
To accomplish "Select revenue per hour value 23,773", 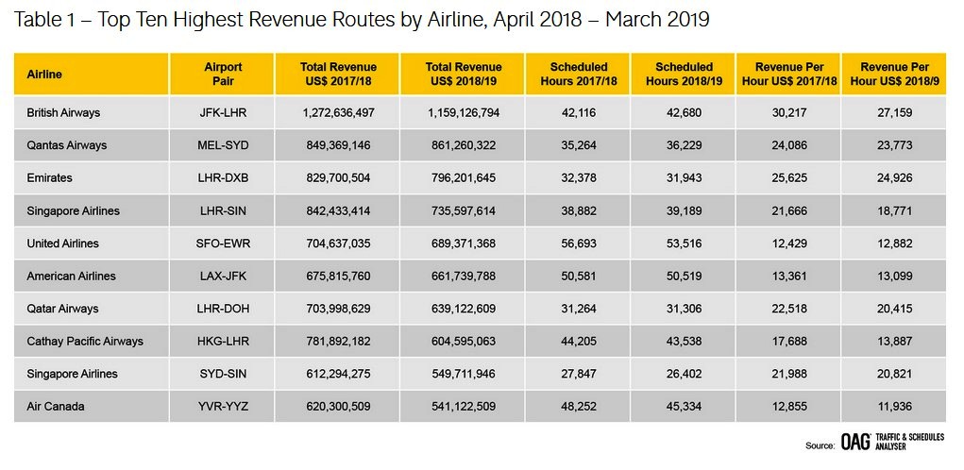I will tap(894, 145).
